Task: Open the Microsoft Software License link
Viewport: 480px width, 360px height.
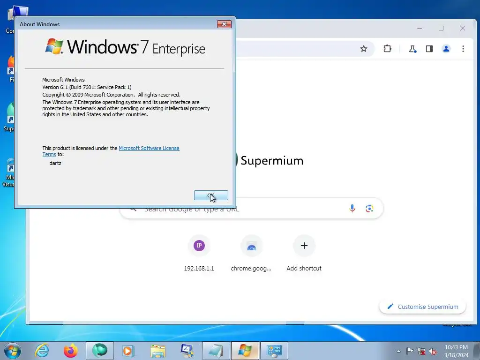Action: pos(149,148)
